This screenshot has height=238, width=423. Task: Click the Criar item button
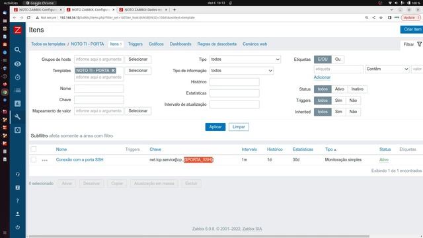click(x=412, y=29)
